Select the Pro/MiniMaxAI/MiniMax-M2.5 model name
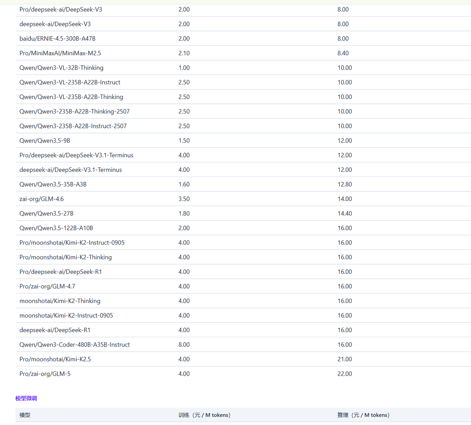The height and width of the screenshot is (425, 471). pyautogui.click(x=60, y=53)
